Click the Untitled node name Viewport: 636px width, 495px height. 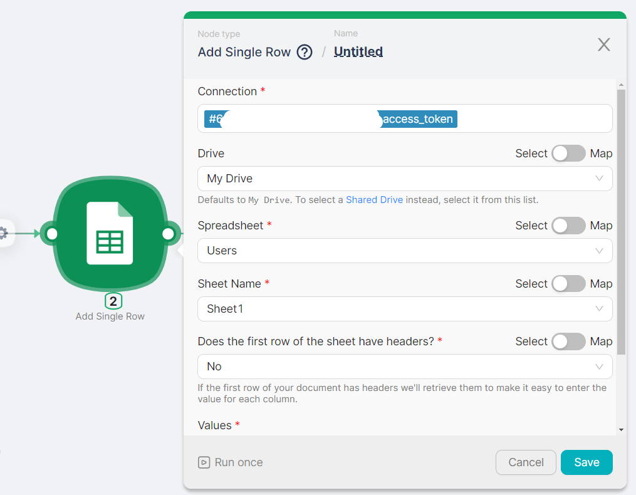(x=358, y=52)
